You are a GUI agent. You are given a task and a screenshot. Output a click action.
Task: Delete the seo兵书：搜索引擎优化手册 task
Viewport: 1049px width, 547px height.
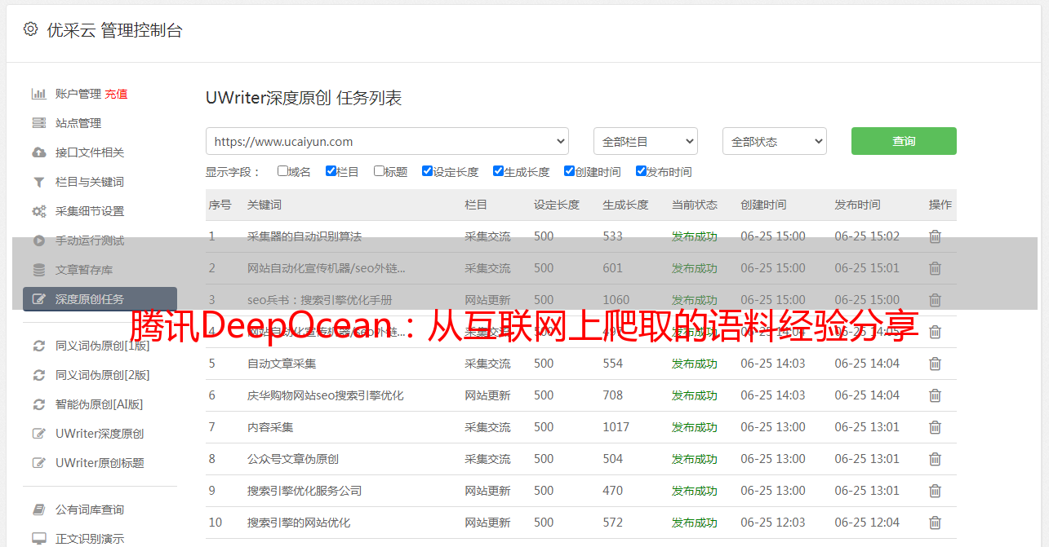[x=936, y=300]
